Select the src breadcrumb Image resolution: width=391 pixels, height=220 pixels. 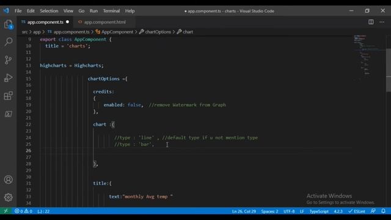coord(24,32)
